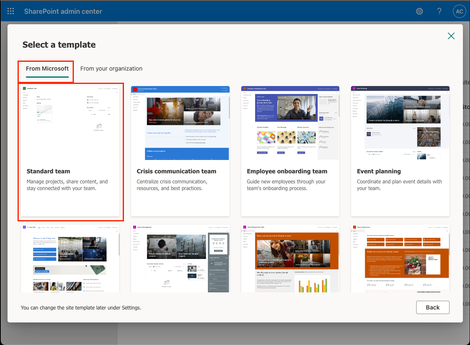Choose the Retail management team template thumbnail
Screen dimensions: 470x345
tap(290, 258)
